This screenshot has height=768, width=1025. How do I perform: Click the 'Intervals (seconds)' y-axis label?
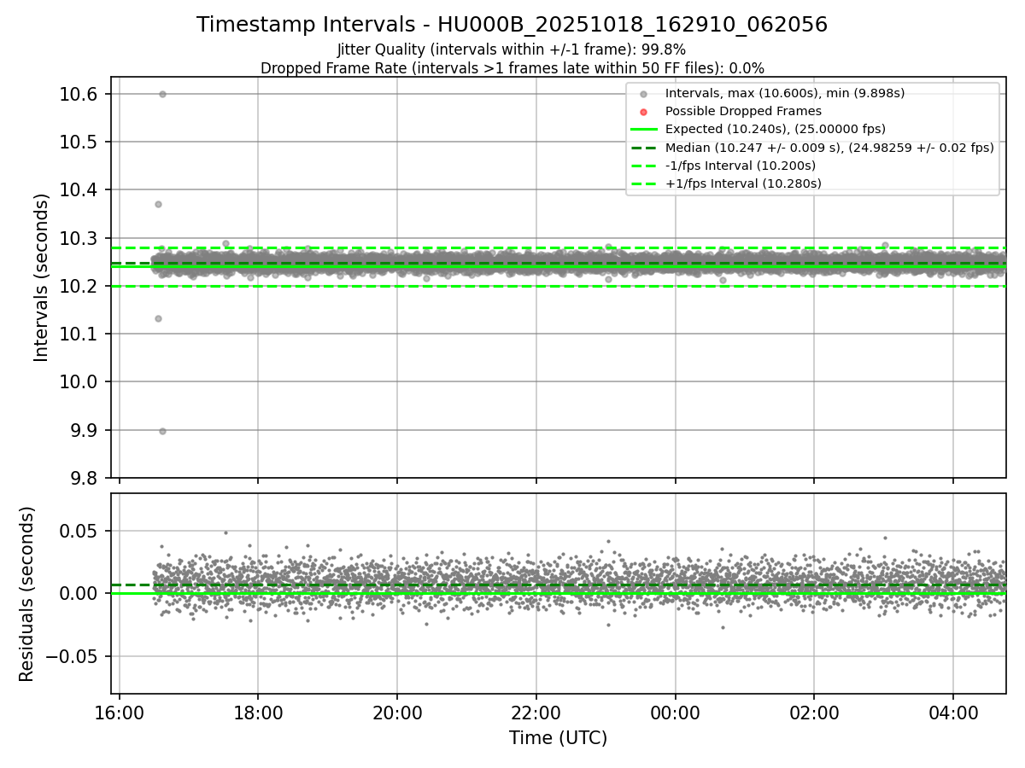(x=42, y=277)
